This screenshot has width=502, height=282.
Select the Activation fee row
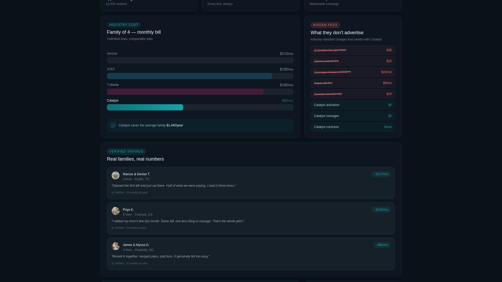[x=352, y=50]
